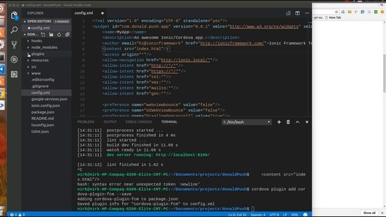Screen dimensions: 386x217
Task: Add a new terminal with plus icon
Action: click(279, 122)
